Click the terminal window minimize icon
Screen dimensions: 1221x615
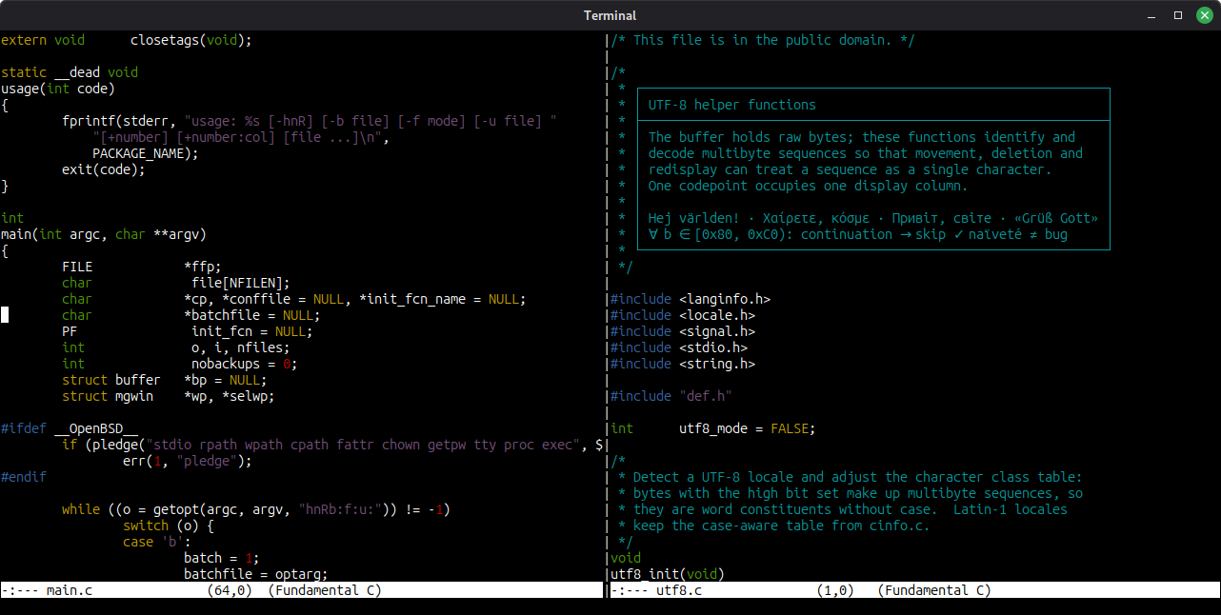1152,15
